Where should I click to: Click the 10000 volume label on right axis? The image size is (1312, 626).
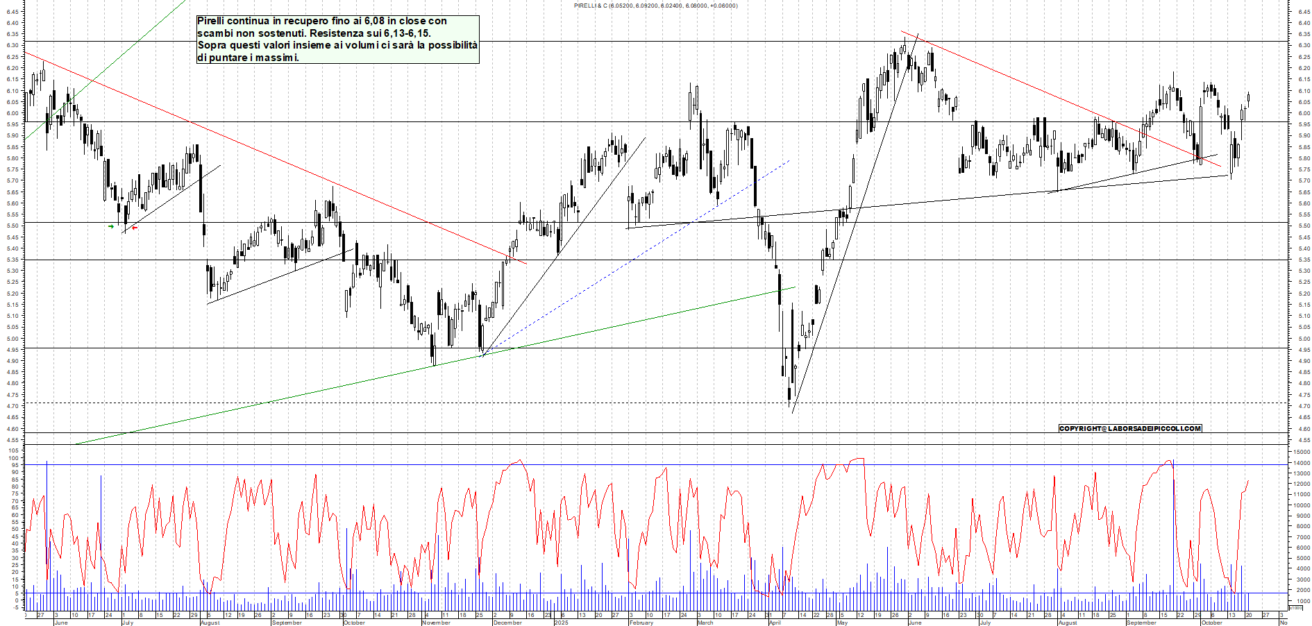[1301, 505]
